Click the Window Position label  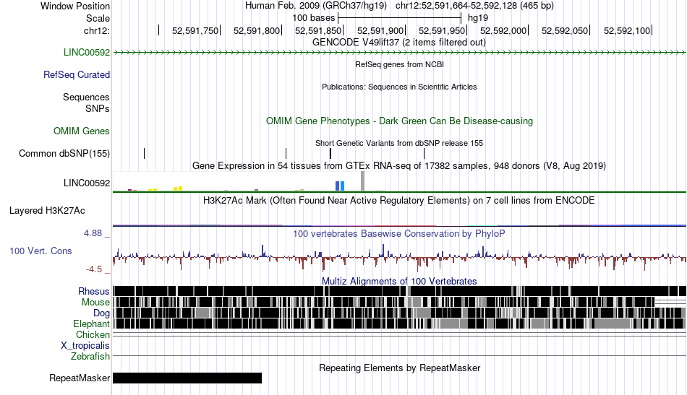[75, 6]
